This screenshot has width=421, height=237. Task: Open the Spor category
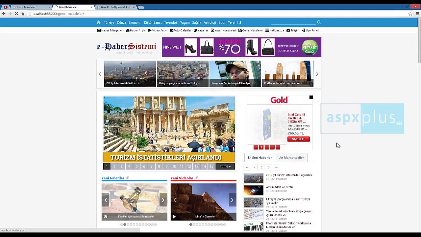tap(222, 23)
